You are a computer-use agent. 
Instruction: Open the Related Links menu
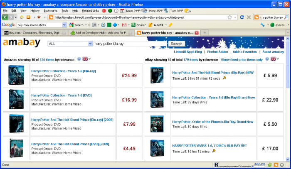pyautogui.click(x=91, y=11)
